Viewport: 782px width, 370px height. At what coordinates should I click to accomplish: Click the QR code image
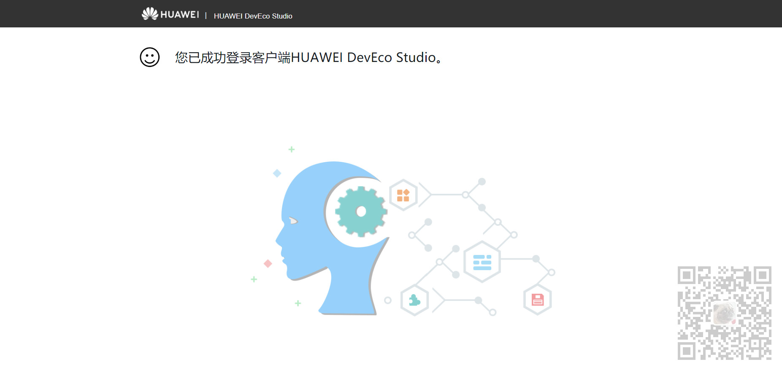pyautogui.click(x=725, y=313)
